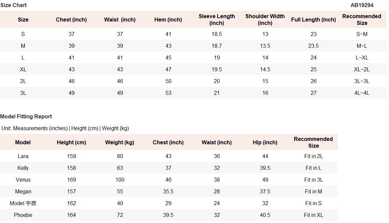This screenshot has width=389, height=223.
Task: Click the Sleeve Length column header
Action: click(x=217, y=20)
